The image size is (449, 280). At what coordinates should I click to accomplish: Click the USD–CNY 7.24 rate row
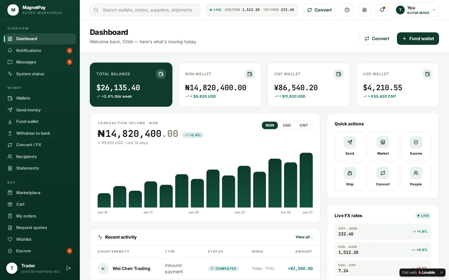383,268
